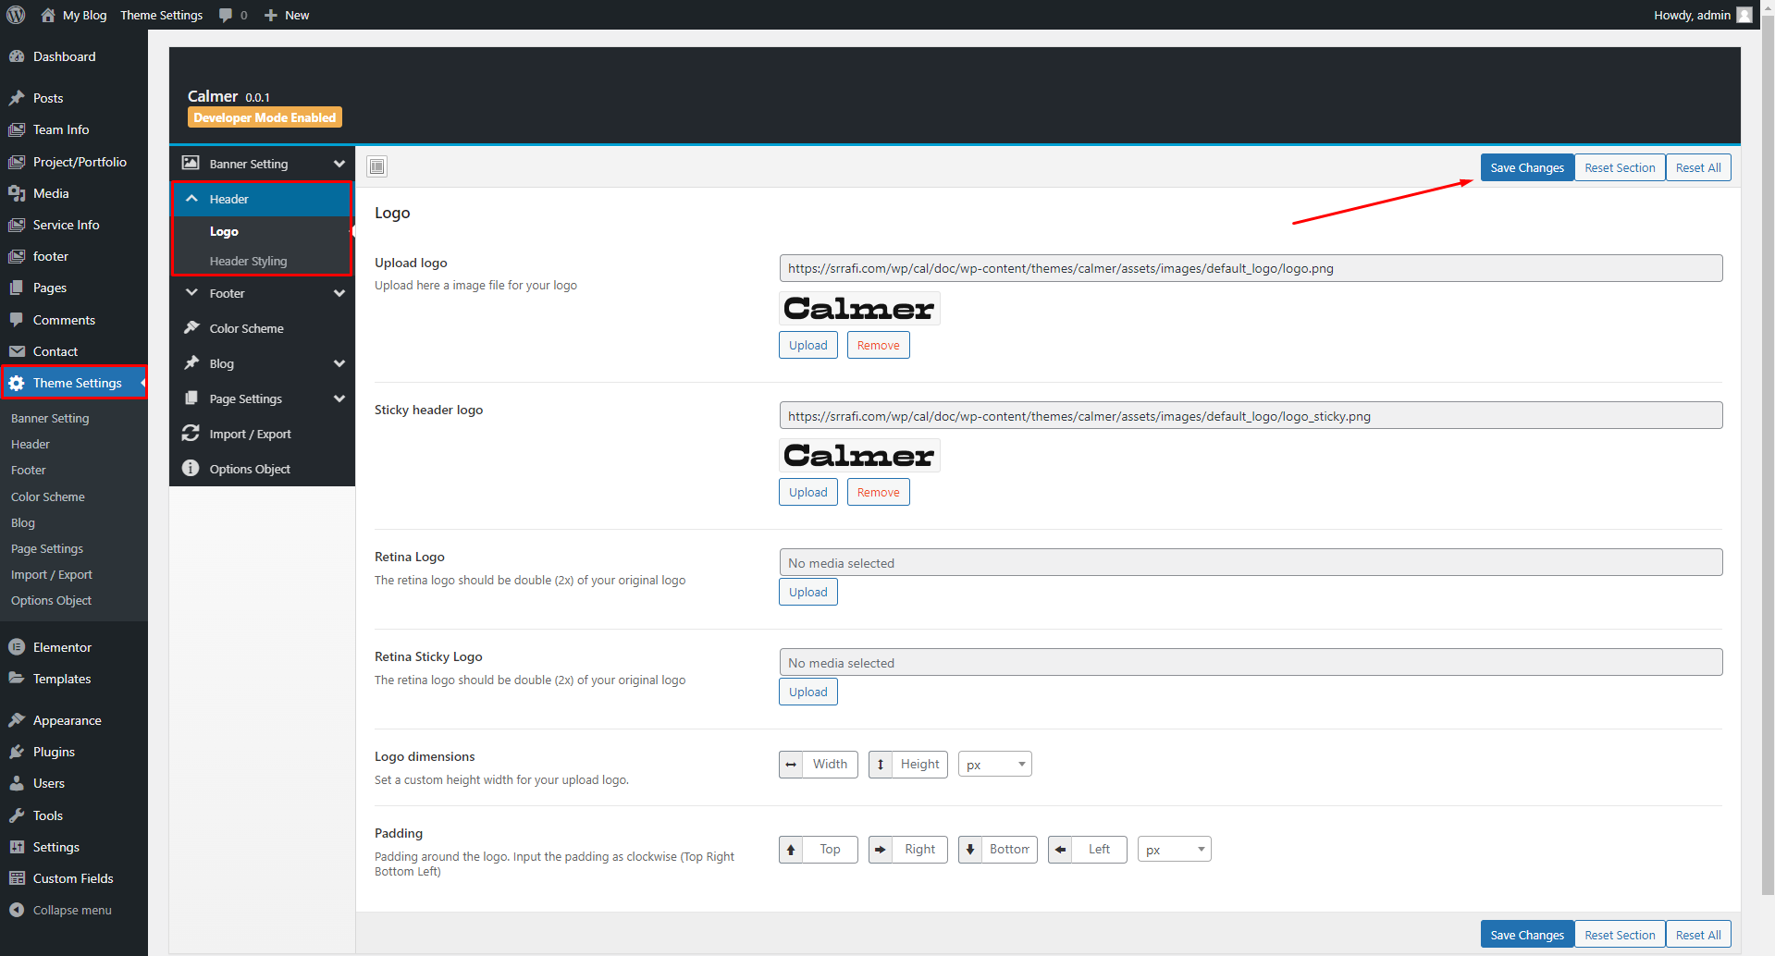The image size is (1775, 956).
Task: Click the width arrow icon in Logo dimensions
Action: [x=791, y=765]
